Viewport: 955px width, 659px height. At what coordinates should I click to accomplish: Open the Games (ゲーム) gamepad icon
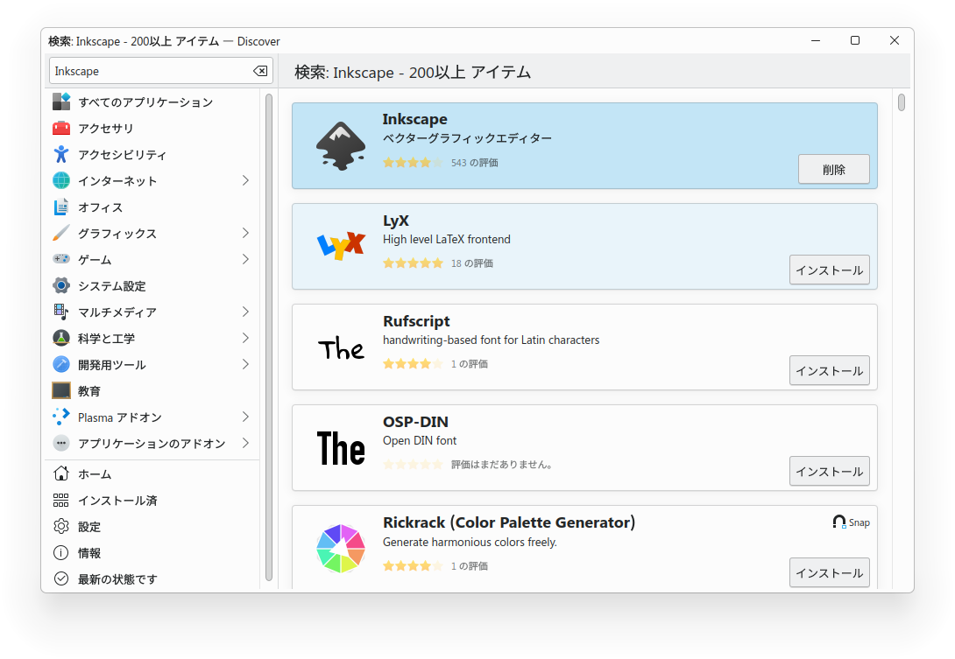61,259
